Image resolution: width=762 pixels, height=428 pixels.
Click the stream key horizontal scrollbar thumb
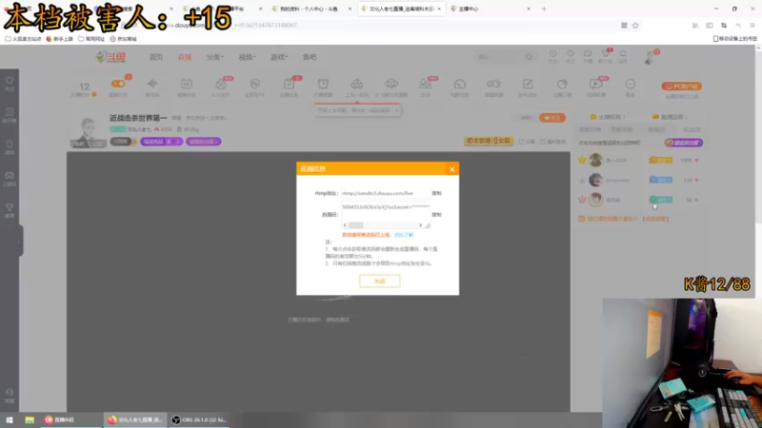click(x=355, y=225)
